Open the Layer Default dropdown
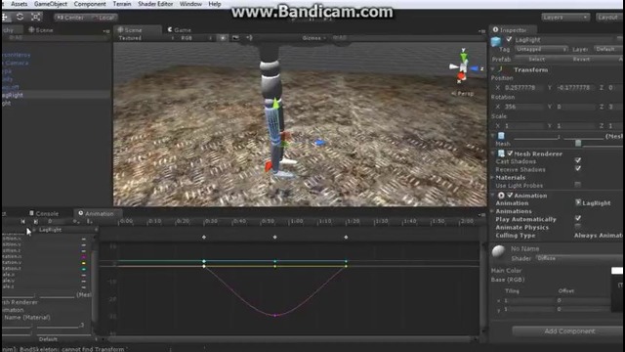The width and height of the screenshot is (625, 352). [608, 49]
